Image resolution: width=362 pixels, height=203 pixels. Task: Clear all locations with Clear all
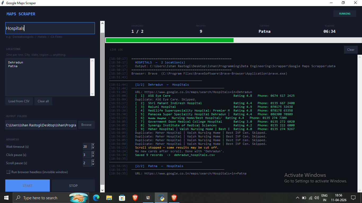pyautogui.click(x=43, y=101)
